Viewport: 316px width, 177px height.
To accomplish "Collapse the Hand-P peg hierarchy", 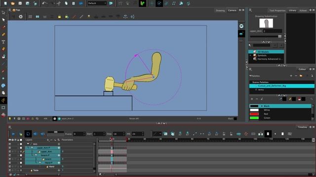I will (x=40, y=163).
